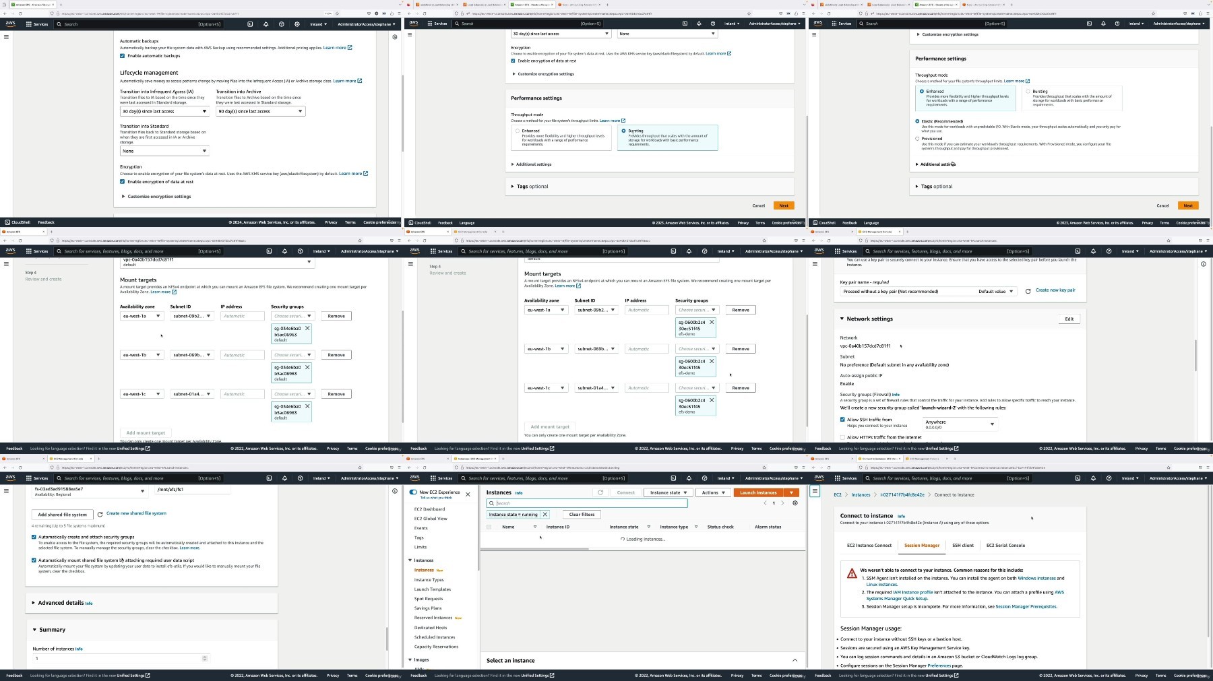Uncheck Automatically mount shared file system option
This screenshot has width=1213, height=681.
[34, 560]
